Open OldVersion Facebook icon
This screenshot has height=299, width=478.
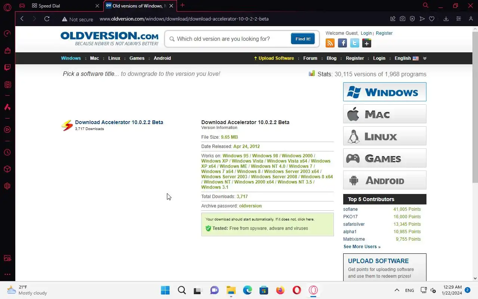(x=342, y=43)
